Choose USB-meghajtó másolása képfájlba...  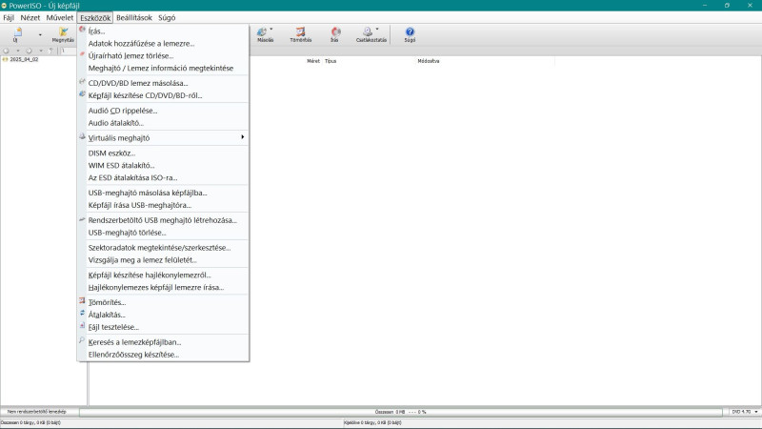point(163,193)
